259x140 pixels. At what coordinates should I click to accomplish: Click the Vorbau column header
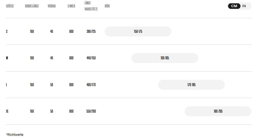[52, 6]
